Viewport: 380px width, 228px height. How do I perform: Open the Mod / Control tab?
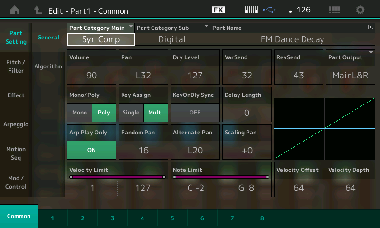(16, 182)
